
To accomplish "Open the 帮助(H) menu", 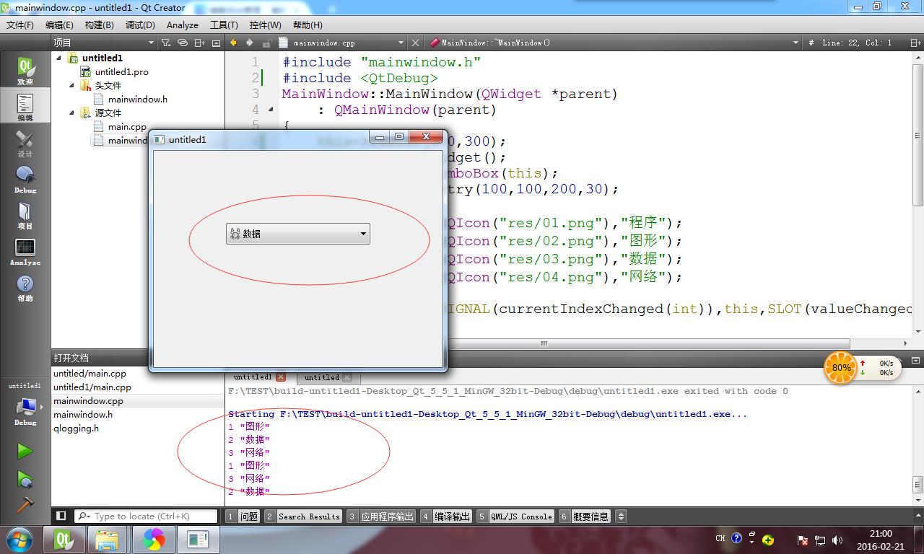I will tap(308, 25).
